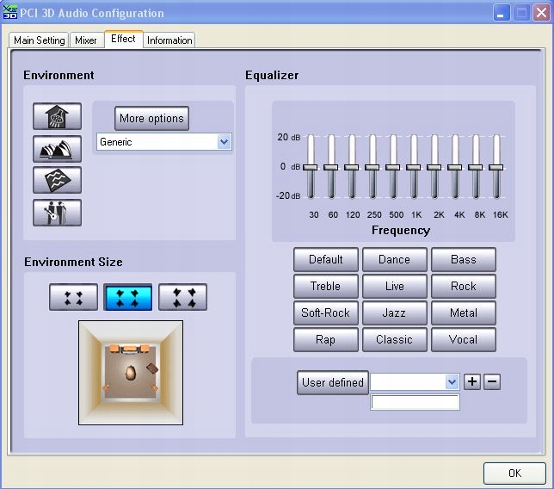Minimize the PCI 3D Audio Configuration window

[501, 13]
